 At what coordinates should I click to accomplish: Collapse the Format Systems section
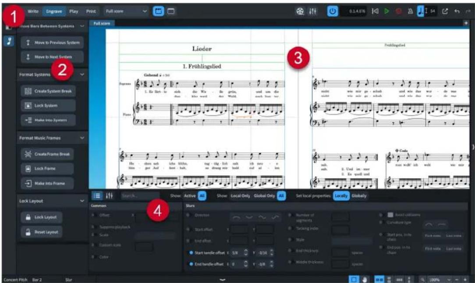click(x=82, y=74)
